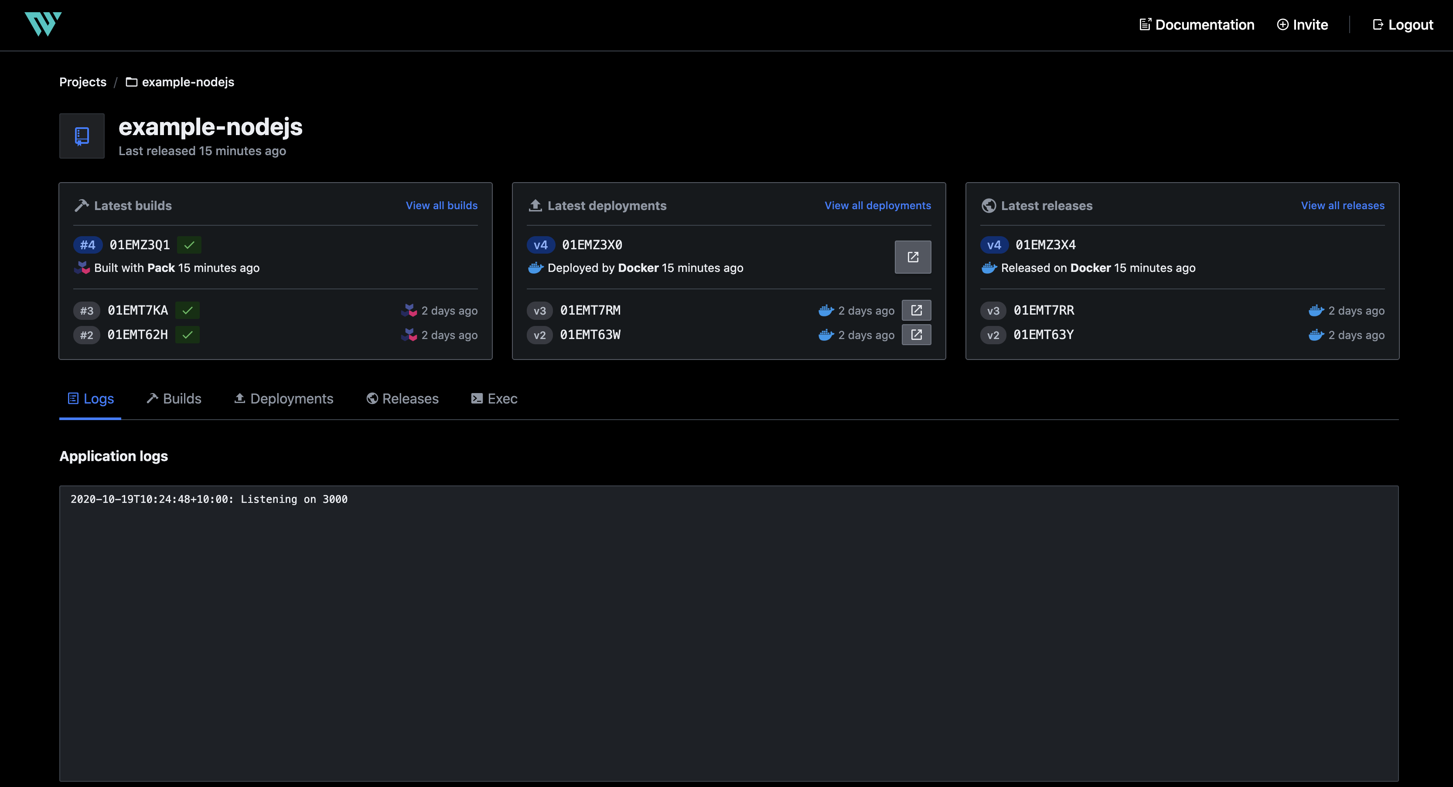Viewport: 1453px width, 787px height.
Task: Click the example-nodejs project heading
Action: [x=210, y=127]
